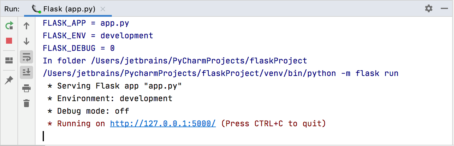Click the Debug mode: off line
Screen dimensions: 454x146
[x=93, y=111]
